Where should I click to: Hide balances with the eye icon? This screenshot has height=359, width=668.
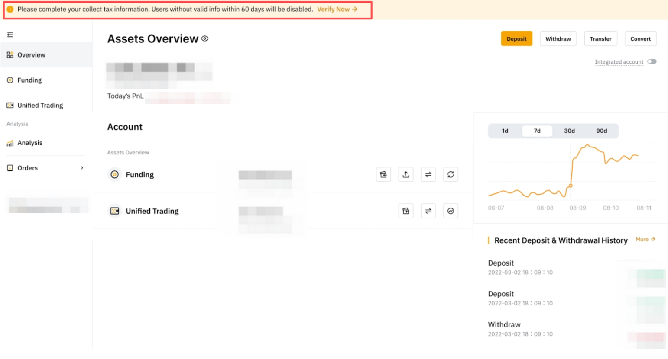[x=205, y=39]
